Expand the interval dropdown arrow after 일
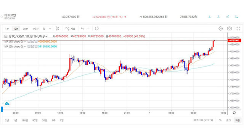 pyautogui.click(x=50, y=29)
